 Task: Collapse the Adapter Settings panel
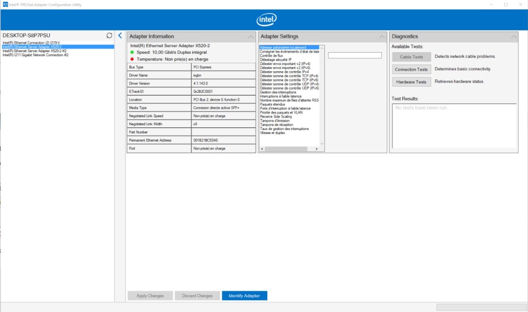[382, 36]
